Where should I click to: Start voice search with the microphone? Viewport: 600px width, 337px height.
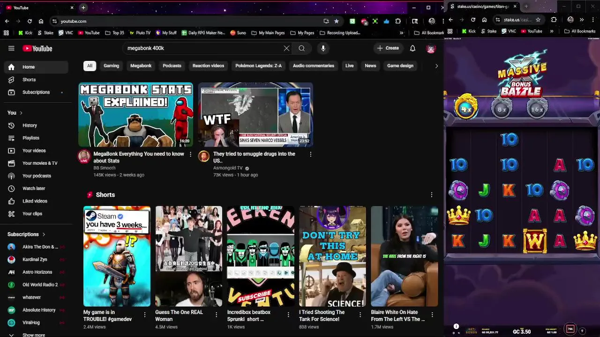323,48
